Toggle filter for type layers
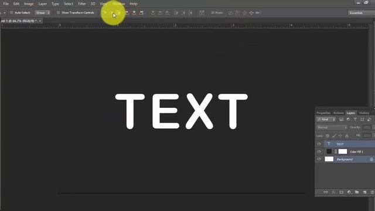 click(x=355, y=120)
